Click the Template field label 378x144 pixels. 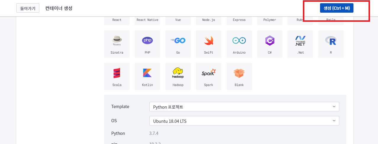click(120, 107)
